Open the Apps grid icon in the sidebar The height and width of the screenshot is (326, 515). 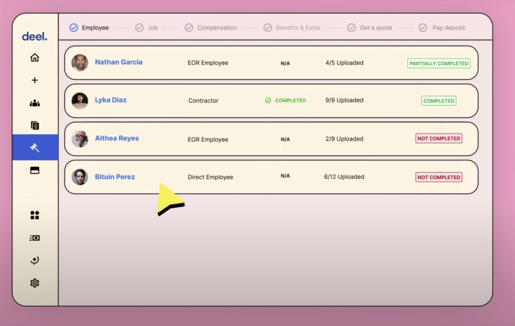tap(35, 215)
